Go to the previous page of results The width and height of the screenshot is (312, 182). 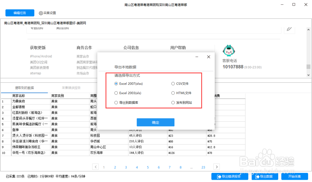coord(95,167)
